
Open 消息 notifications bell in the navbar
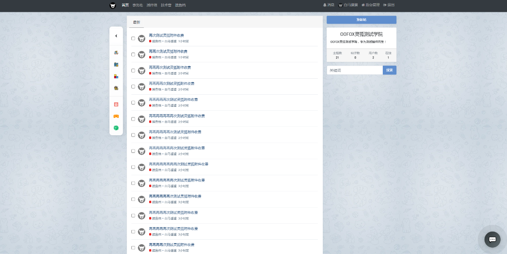(328, 5)
